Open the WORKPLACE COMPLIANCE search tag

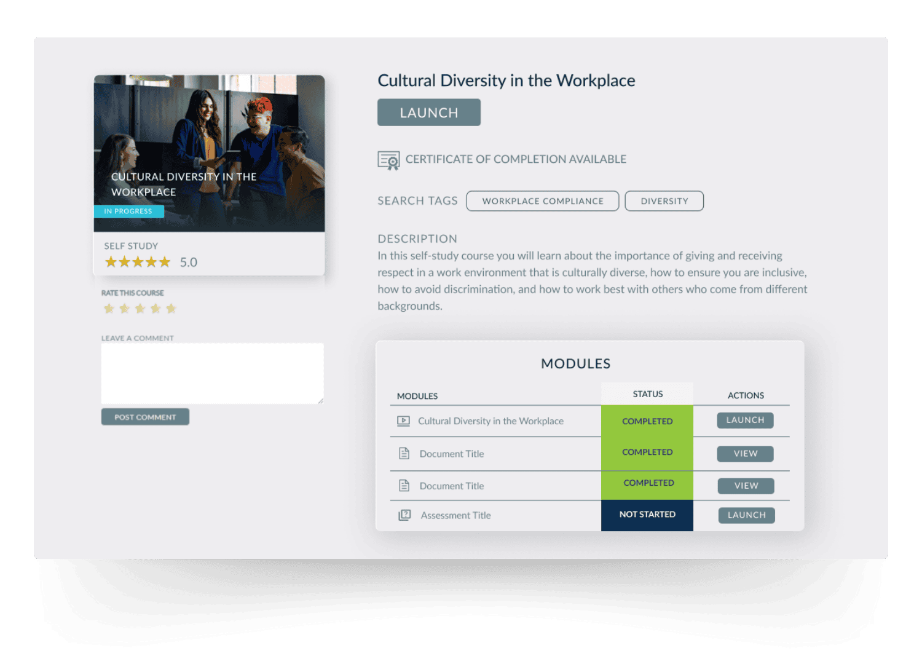click(542, 201)
